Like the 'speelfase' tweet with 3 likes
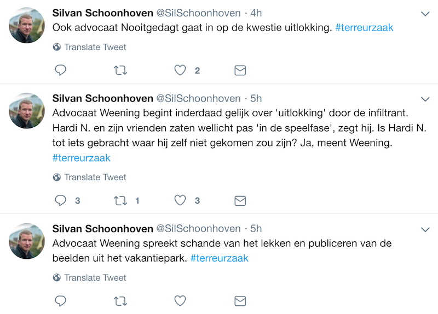This screenshot has height=314, width=438. click(x=180, y=200)
